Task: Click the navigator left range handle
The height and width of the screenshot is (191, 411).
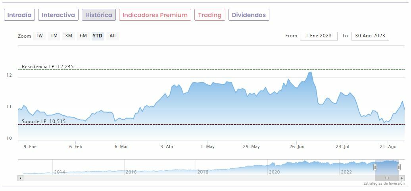Action: tap(375, 167)
